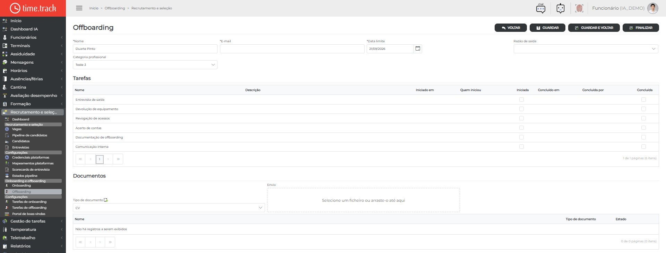
Task: Expand Funcionários in the sidebar
Action: (33, 37)
